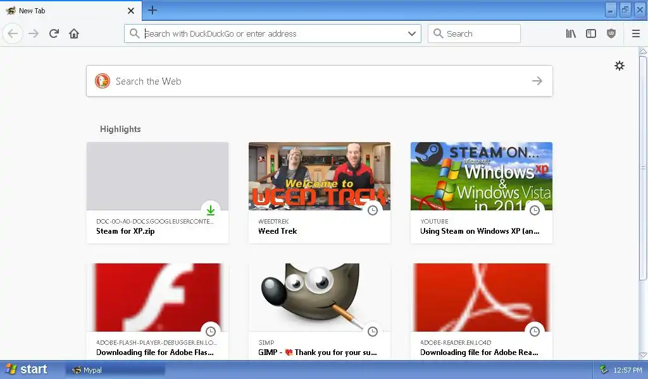Click the Weed Trek thumbnail image
This screenshot has width=648, height=379.
(320, 176)
